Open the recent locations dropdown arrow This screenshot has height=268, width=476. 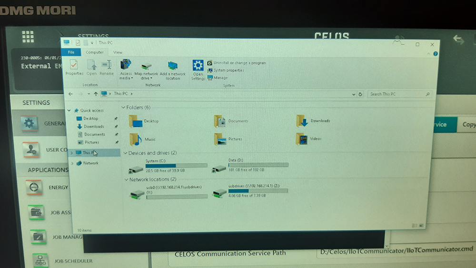coord(89,94)
